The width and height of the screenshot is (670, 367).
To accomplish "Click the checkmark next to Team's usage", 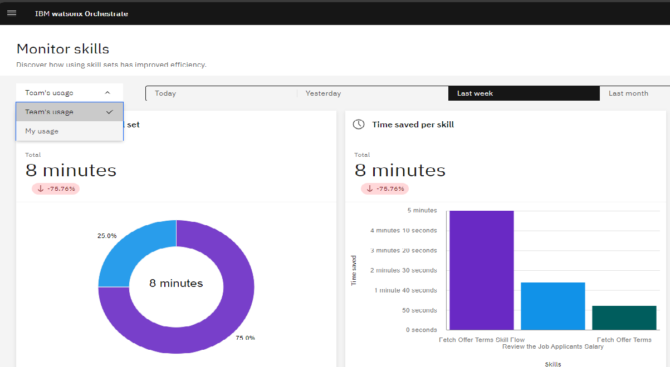I will [x=109, y=112].
